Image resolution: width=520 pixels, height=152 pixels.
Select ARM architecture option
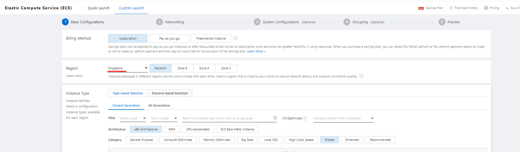click(x=172, y=129)
